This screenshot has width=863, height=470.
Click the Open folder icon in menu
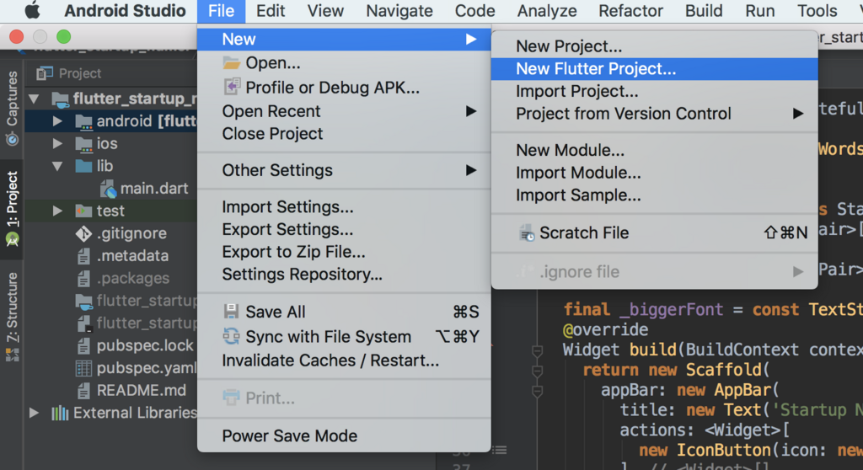pos(231,63)
